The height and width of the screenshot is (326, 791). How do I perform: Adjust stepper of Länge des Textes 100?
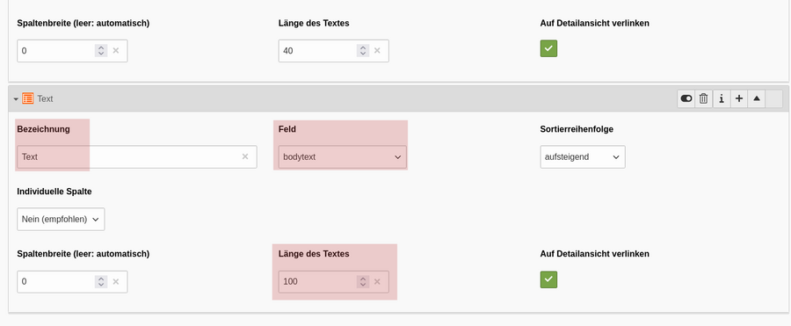[363, 281]
